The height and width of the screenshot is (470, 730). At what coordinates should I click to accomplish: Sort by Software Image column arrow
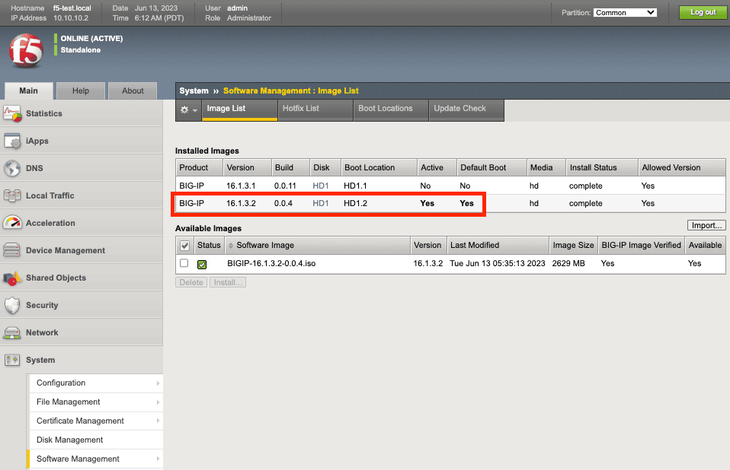pos(230,245)
